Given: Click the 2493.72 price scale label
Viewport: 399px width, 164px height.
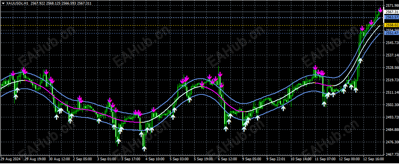Looking at the screenshot, I should (x=392, y=117).
